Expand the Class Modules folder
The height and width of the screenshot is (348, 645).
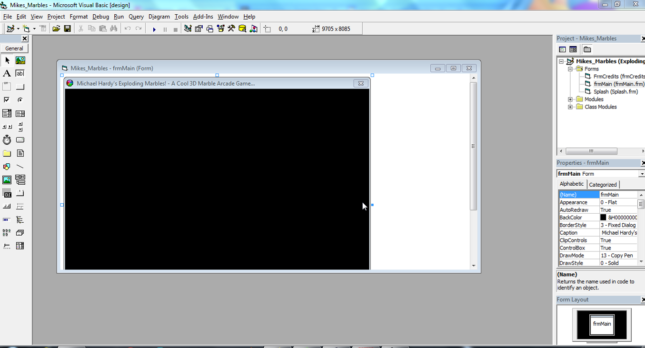pyautogui.click(x=570, y=107)
